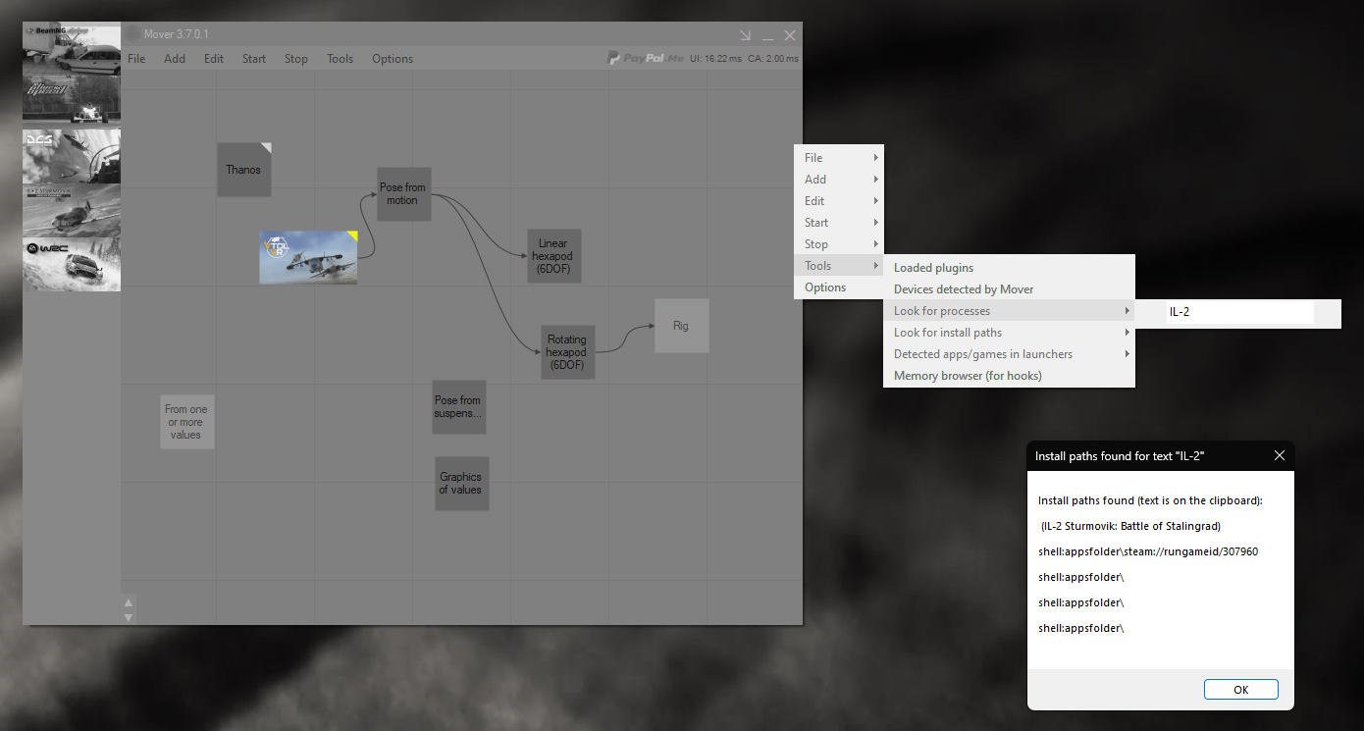Open the Stop menu in Mover menu bar

[x=296, y=59]
